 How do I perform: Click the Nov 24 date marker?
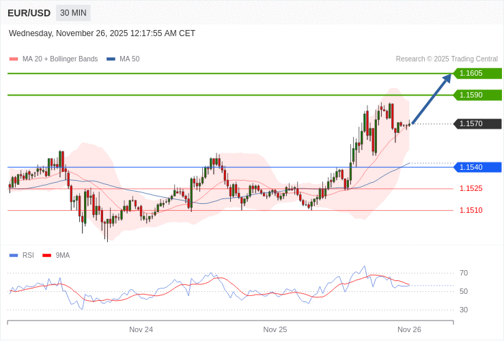(141, 329)
